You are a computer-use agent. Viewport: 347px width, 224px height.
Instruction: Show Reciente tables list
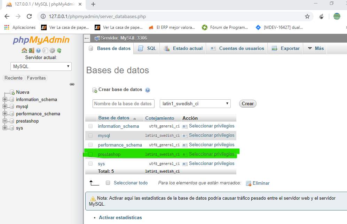(x=14, y=78)
